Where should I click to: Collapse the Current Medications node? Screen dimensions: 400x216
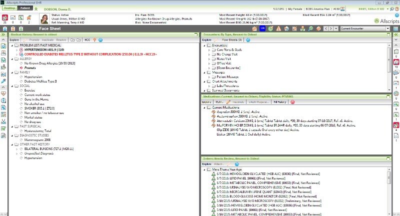click(x=203, y=107)
